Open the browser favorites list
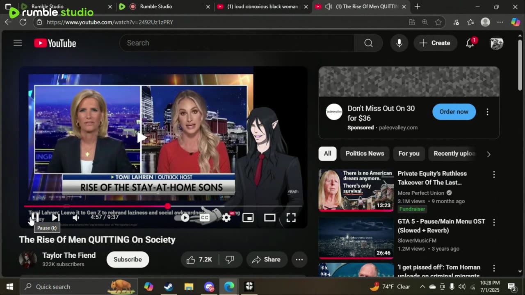 (x=470, y=22)
